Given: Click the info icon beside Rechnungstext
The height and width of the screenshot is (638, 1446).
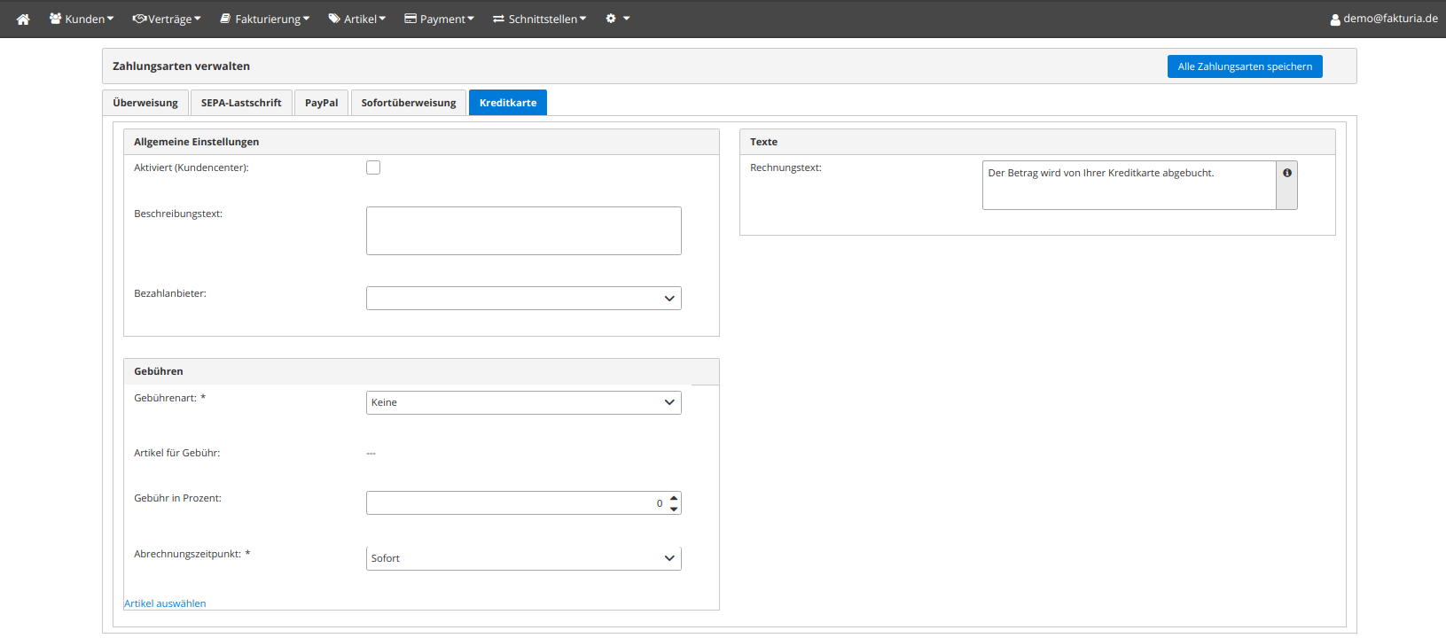Looking at the screenshot, I should click(1286, 174).
